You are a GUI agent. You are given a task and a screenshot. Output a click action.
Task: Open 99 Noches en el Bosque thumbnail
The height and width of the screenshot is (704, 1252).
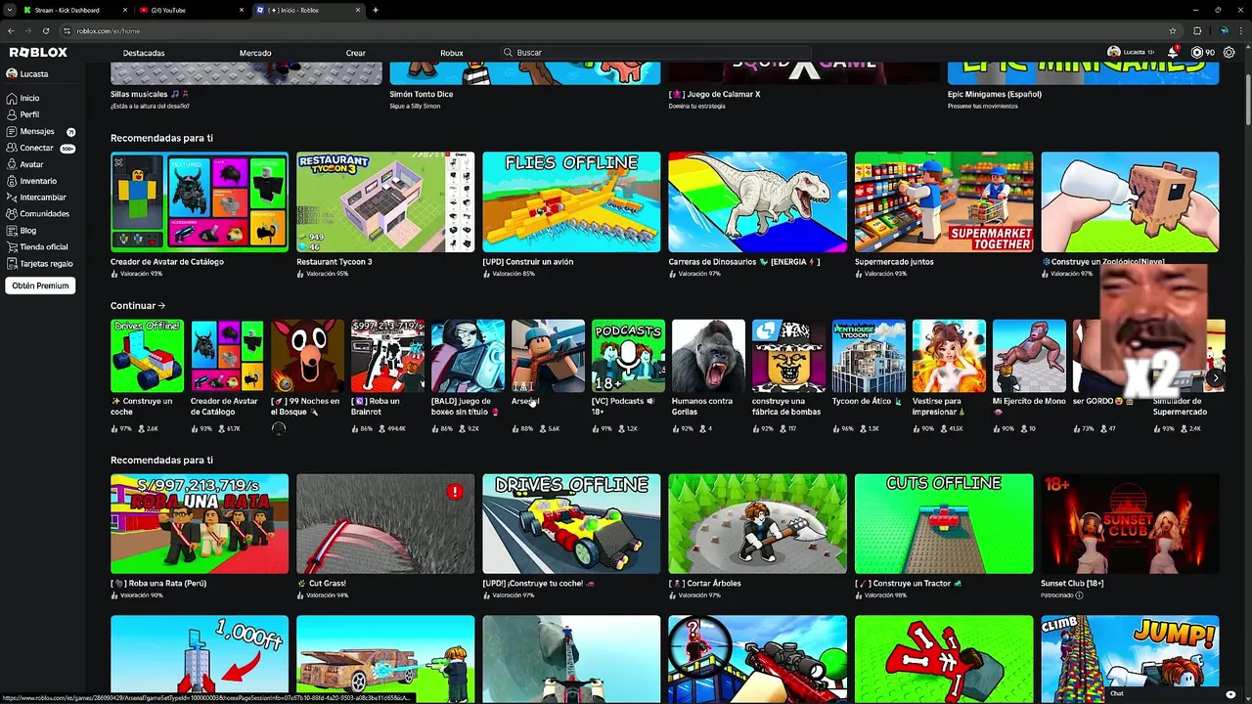tap(307, 356)
